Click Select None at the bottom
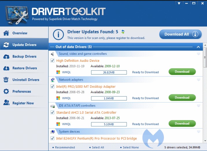This screenshot has width=207, height=151. point(131,147)
